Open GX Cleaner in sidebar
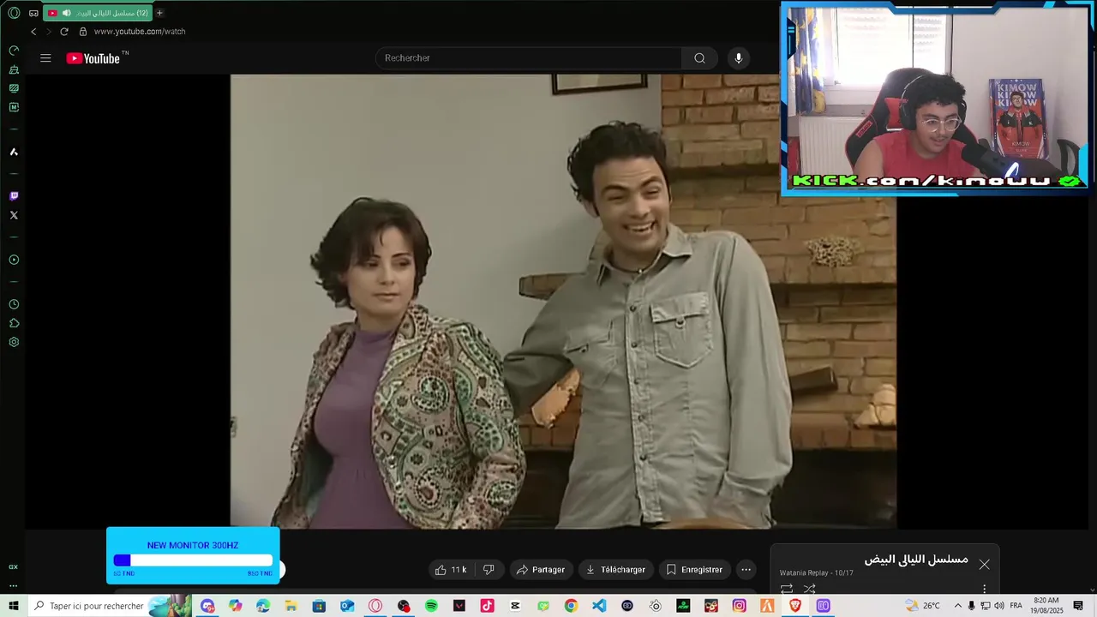The image size is (1097, 617). click(14, 69)
